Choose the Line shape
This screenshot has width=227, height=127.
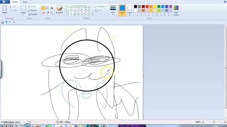(x=68, y=7)
